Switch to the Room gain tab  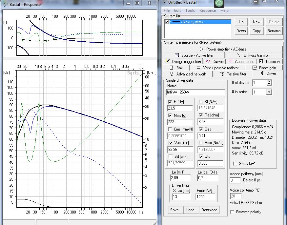(264, 68)
